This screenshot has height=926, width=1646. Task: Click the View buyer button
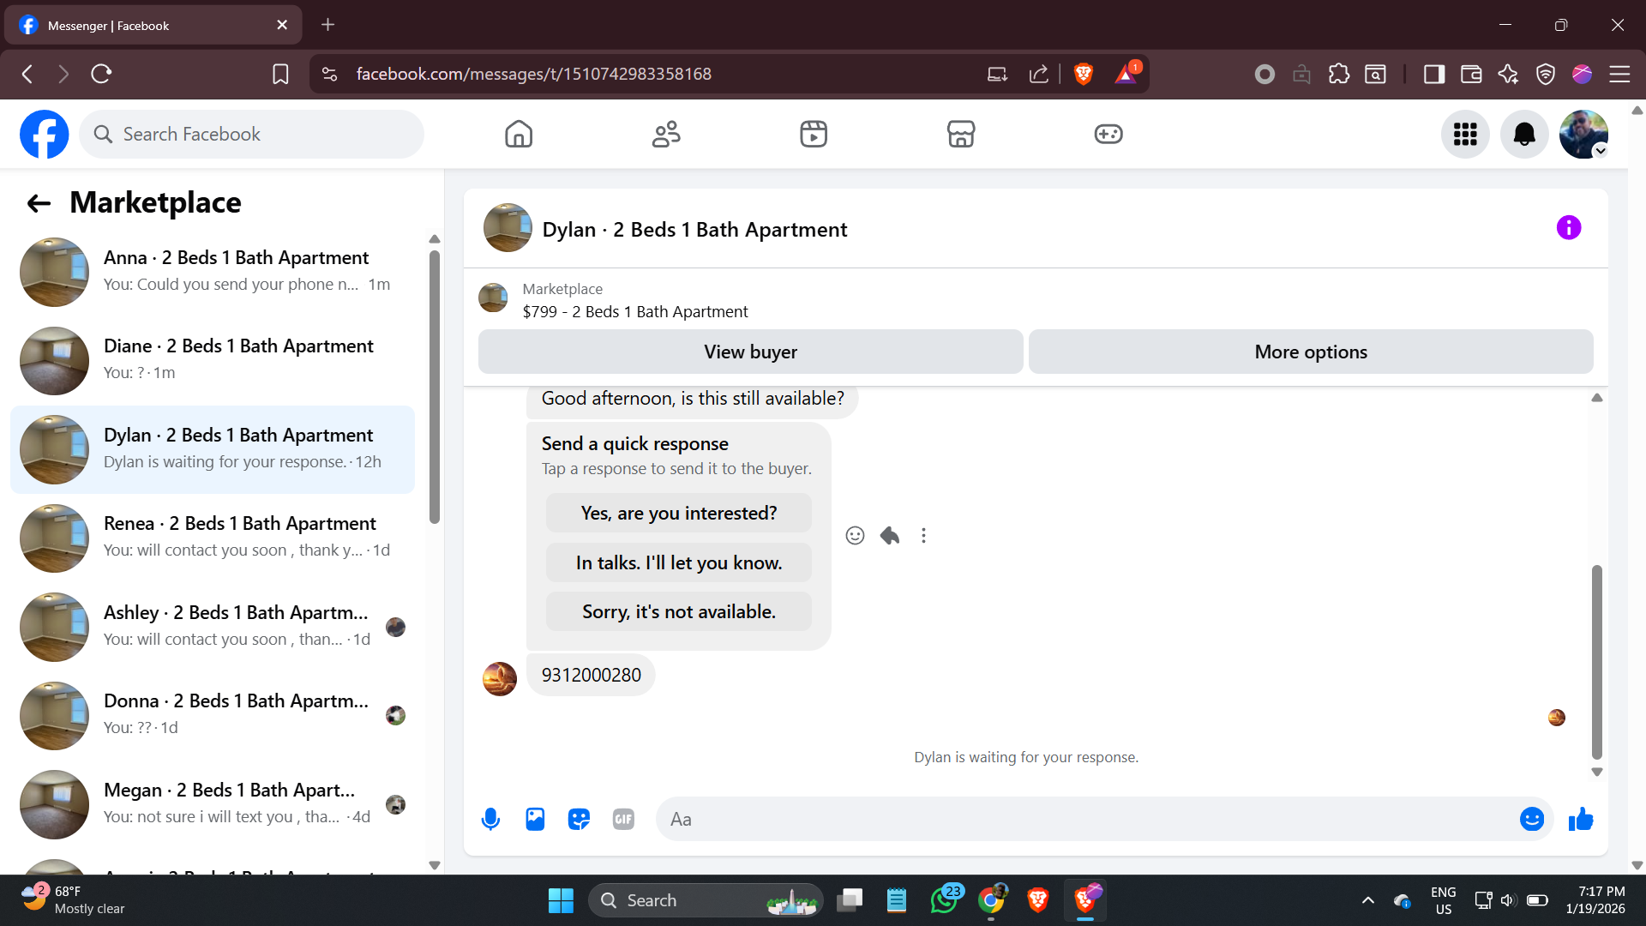point(750,352)
